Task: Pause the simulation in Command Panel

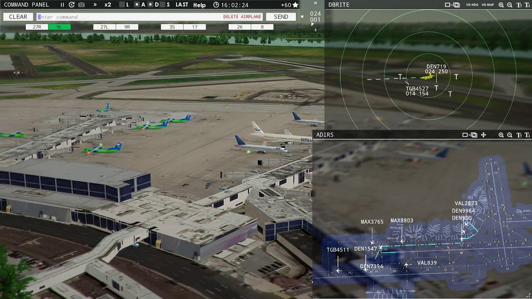Action: click(62, 5)
